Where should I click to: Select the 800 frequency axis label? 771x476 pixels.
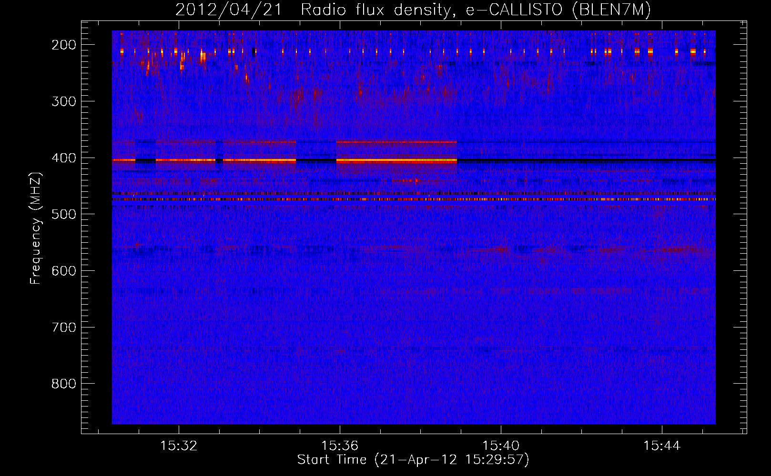pyautogui.click(x=63, y=384)
